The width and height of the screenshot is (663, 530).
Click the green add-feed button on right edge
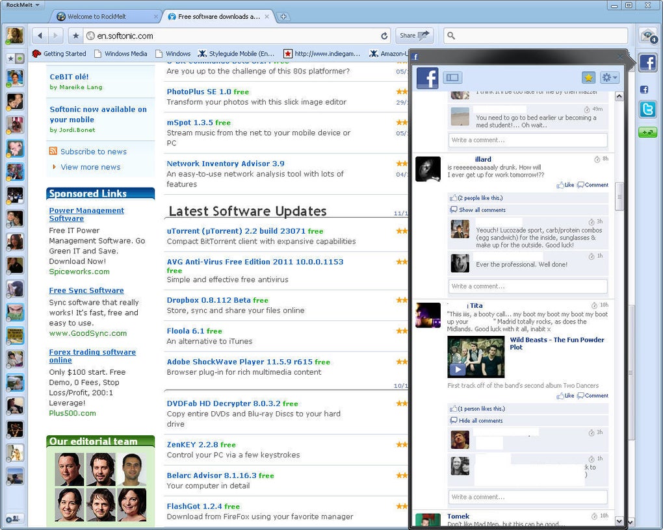click(x=647, y=132)
